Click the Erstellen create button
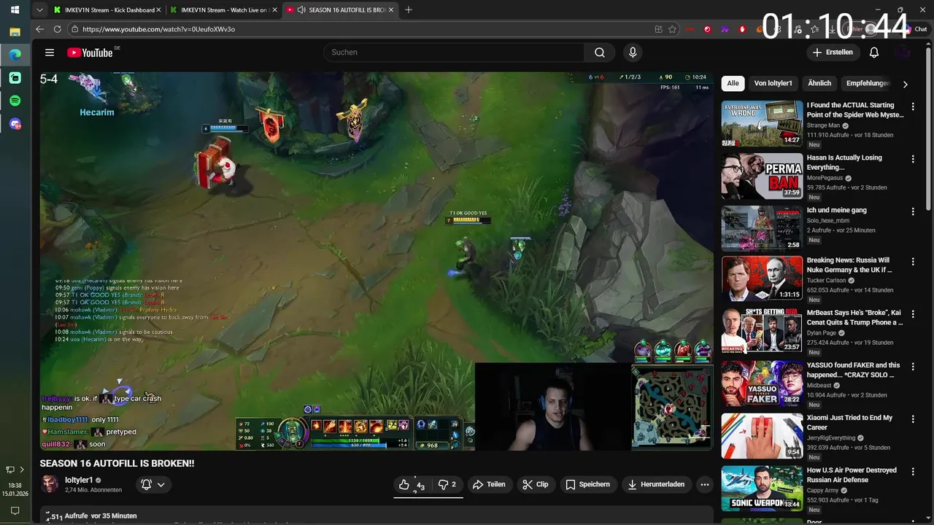Image resolution: width=934 pixels, height=525 pixels. [x=833, y=52]
